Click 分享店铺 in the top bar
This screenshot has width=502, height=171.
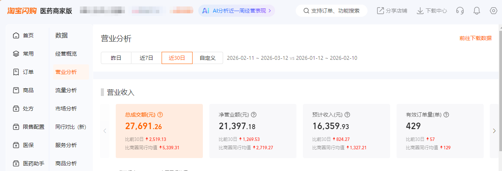392,11
